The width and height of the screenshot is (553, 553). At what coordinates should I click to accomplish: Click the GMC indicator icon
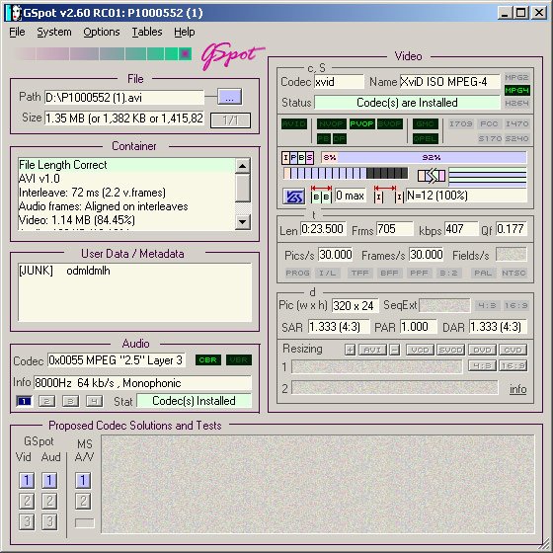pyautogui.click(x=426, y=124)
